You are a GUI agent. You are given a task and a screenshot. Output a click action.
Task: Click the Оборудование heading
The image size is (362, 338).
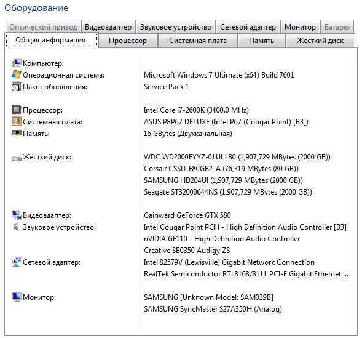point(36,8)
